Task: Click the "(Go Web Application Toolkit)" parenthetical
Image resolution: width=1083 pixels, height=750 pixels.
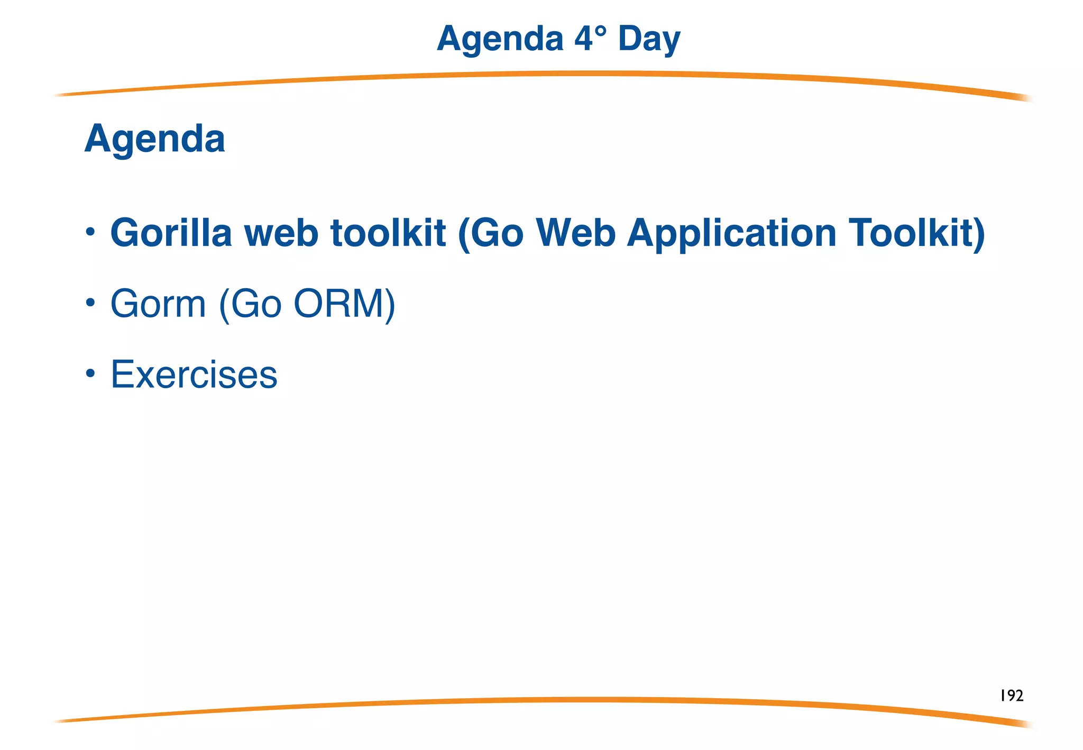Action: click(721, 233)
